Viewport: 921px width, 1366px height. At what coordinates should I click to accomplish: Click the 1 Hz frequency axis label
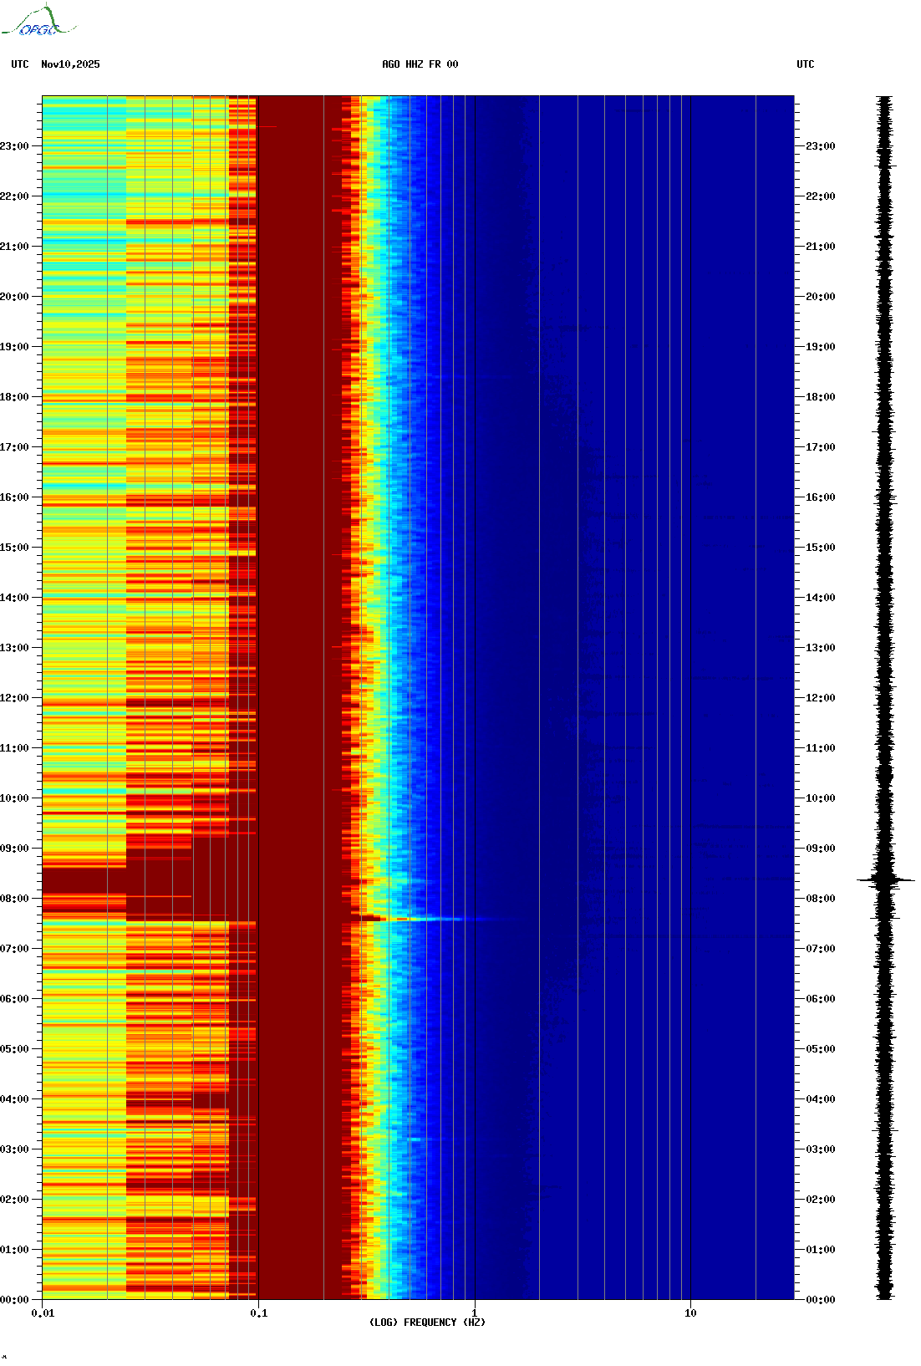475,1313
